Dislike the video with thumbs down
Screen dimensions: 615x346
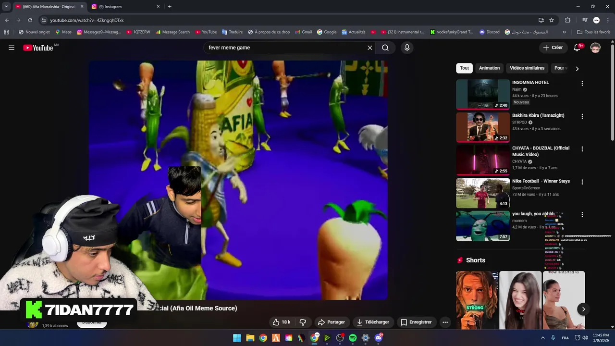click(303, 322)
